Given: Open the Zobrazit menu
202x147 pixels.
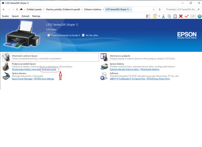Looking at the screenshot, I should (26, 16).
